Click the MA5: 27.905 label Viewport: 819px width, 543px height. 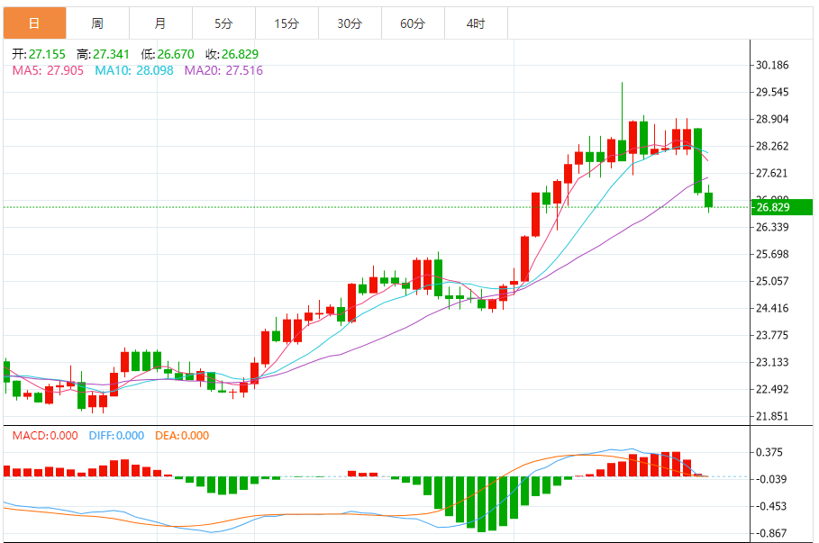(x=48, y=70)
